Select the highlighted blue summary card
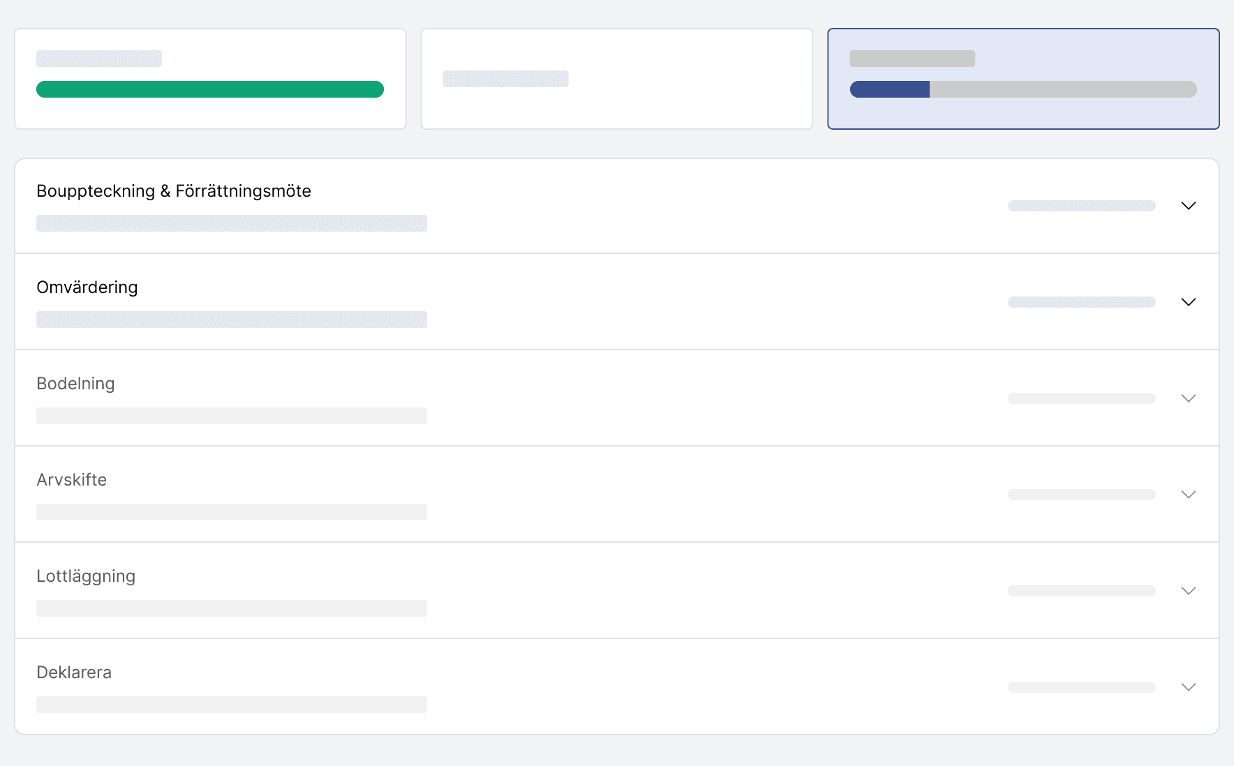 1023,79
